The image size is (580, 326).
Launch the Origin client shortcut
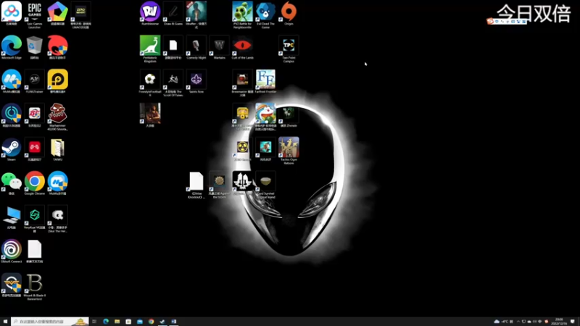coord(289,13)
